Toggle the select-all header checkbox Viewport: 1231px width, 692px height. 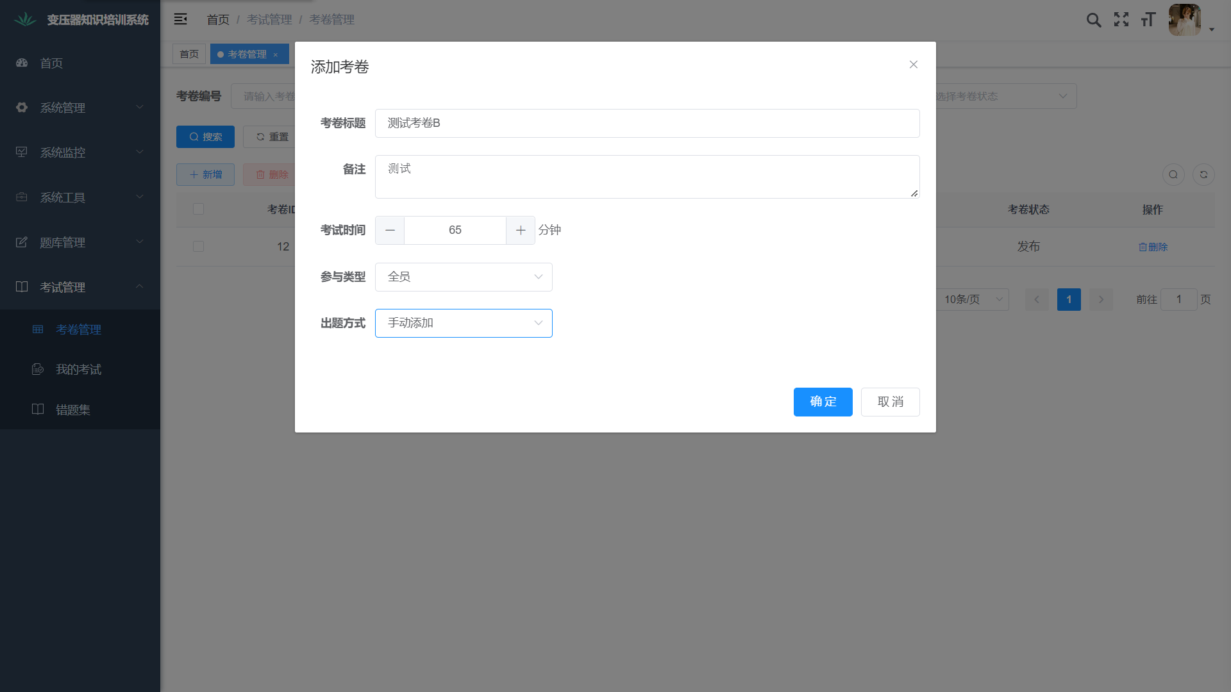(x=198, y=209)
